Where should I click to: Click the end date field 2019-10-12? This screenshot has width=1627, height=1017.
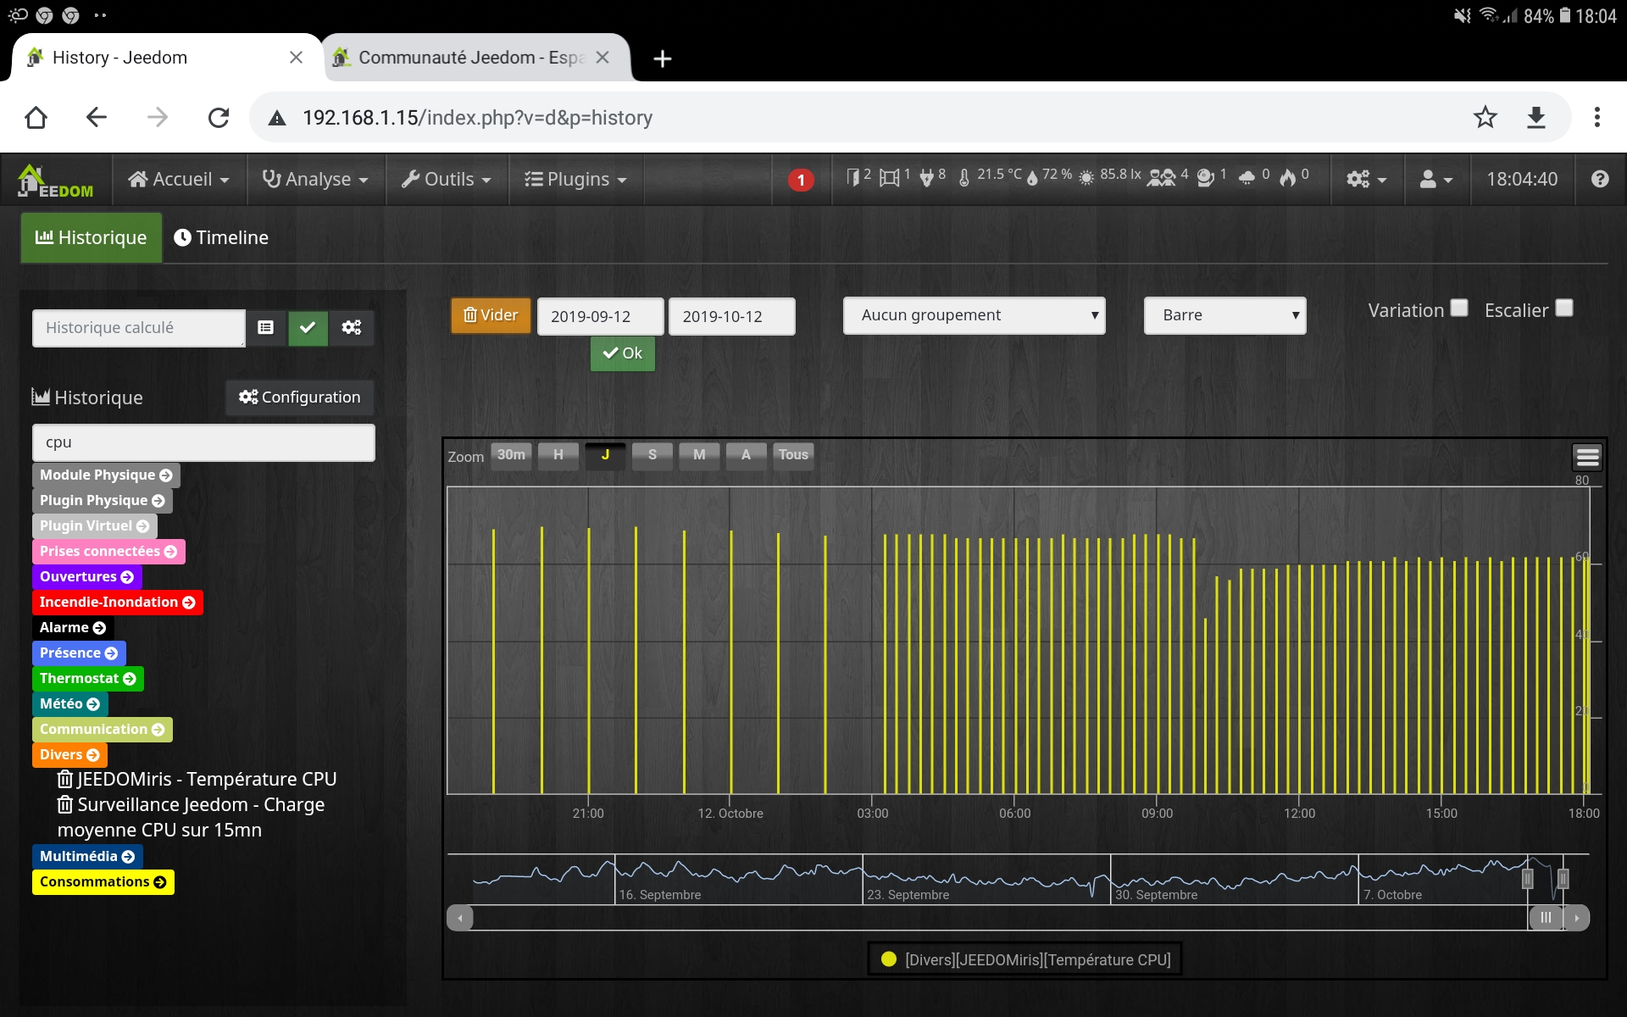point(732,316)
